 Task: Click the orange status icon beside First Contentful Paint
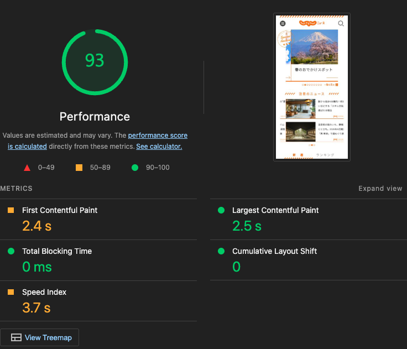[x=11, y=210]
